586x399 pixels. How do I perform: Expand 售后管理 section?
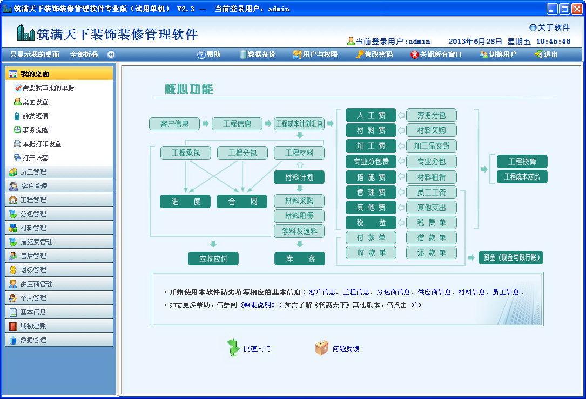point(59,256)
